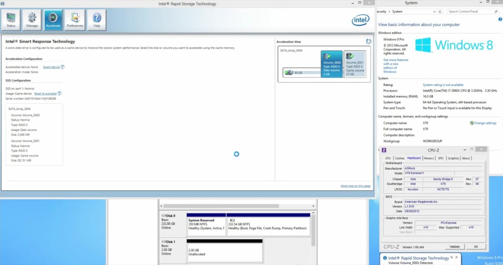
Task: Click the Disk Management scroll right arrow
Action: point(313,206)
